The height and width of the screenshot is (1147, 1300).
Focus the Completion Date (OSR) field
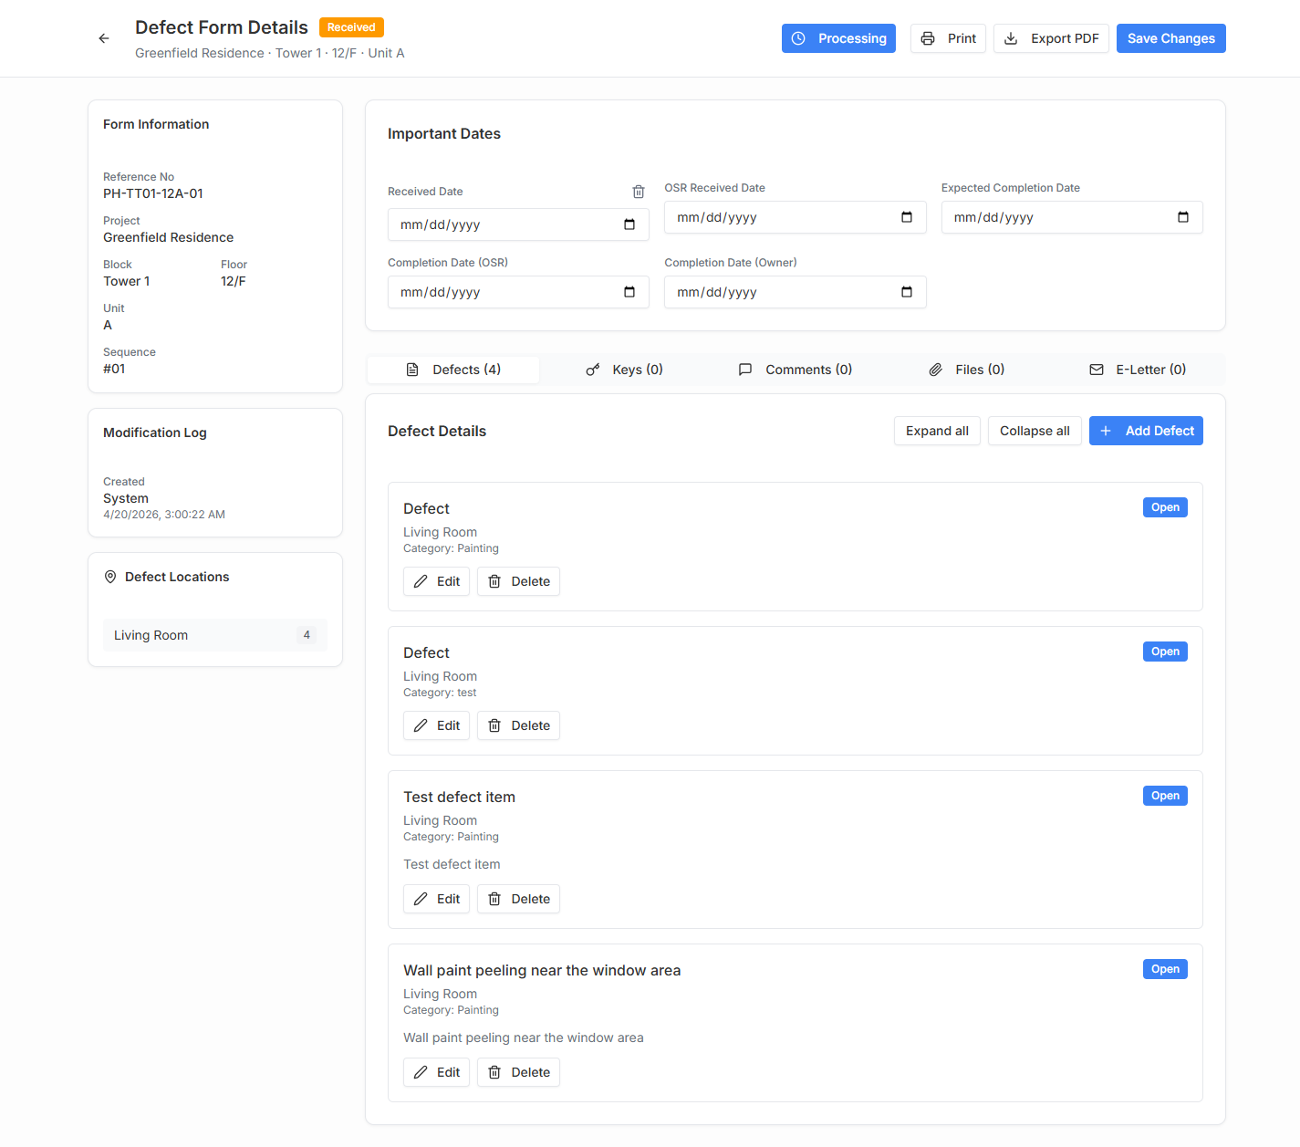[x=518, y=292]
